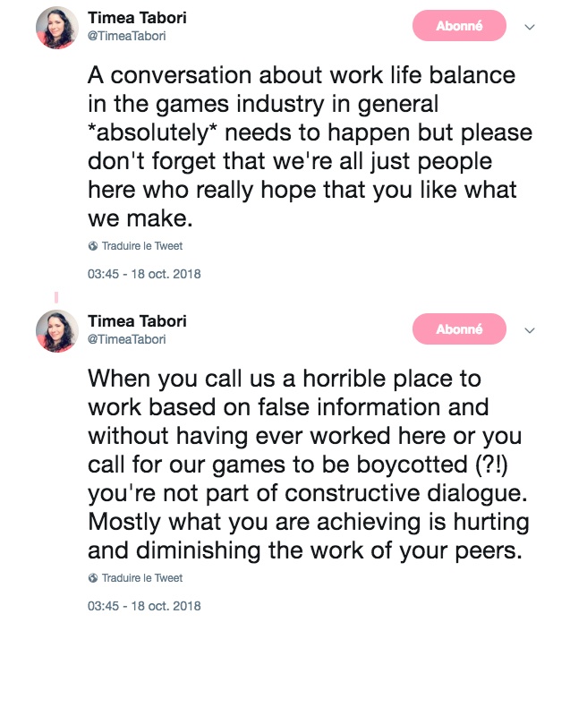This screenshot has height=716, width=570.
Task: Open Timea Tabori's avatar on the first tweet
Action: [57, 29]
